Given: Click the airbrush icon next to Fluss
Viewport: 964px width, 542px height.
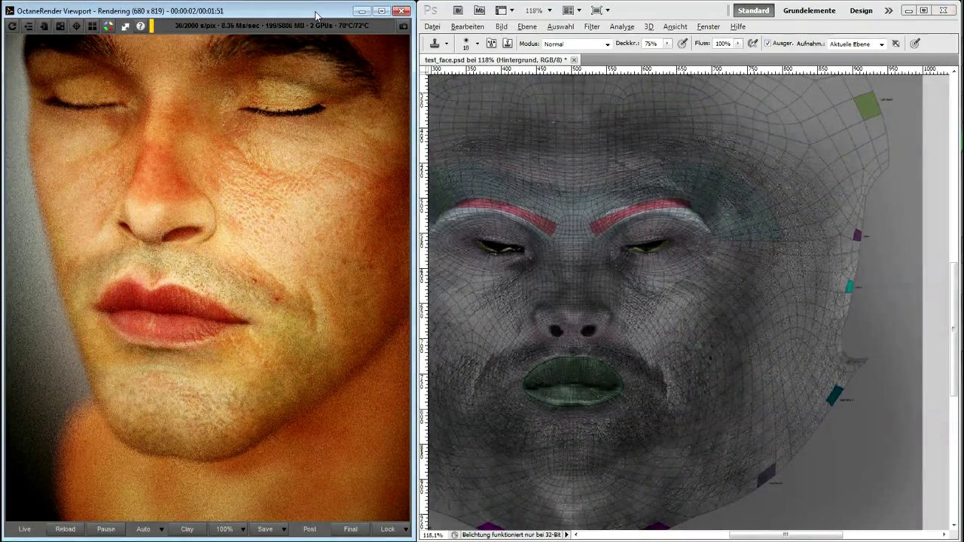Looking at the screenshot, I should click(x=753, y=43).
